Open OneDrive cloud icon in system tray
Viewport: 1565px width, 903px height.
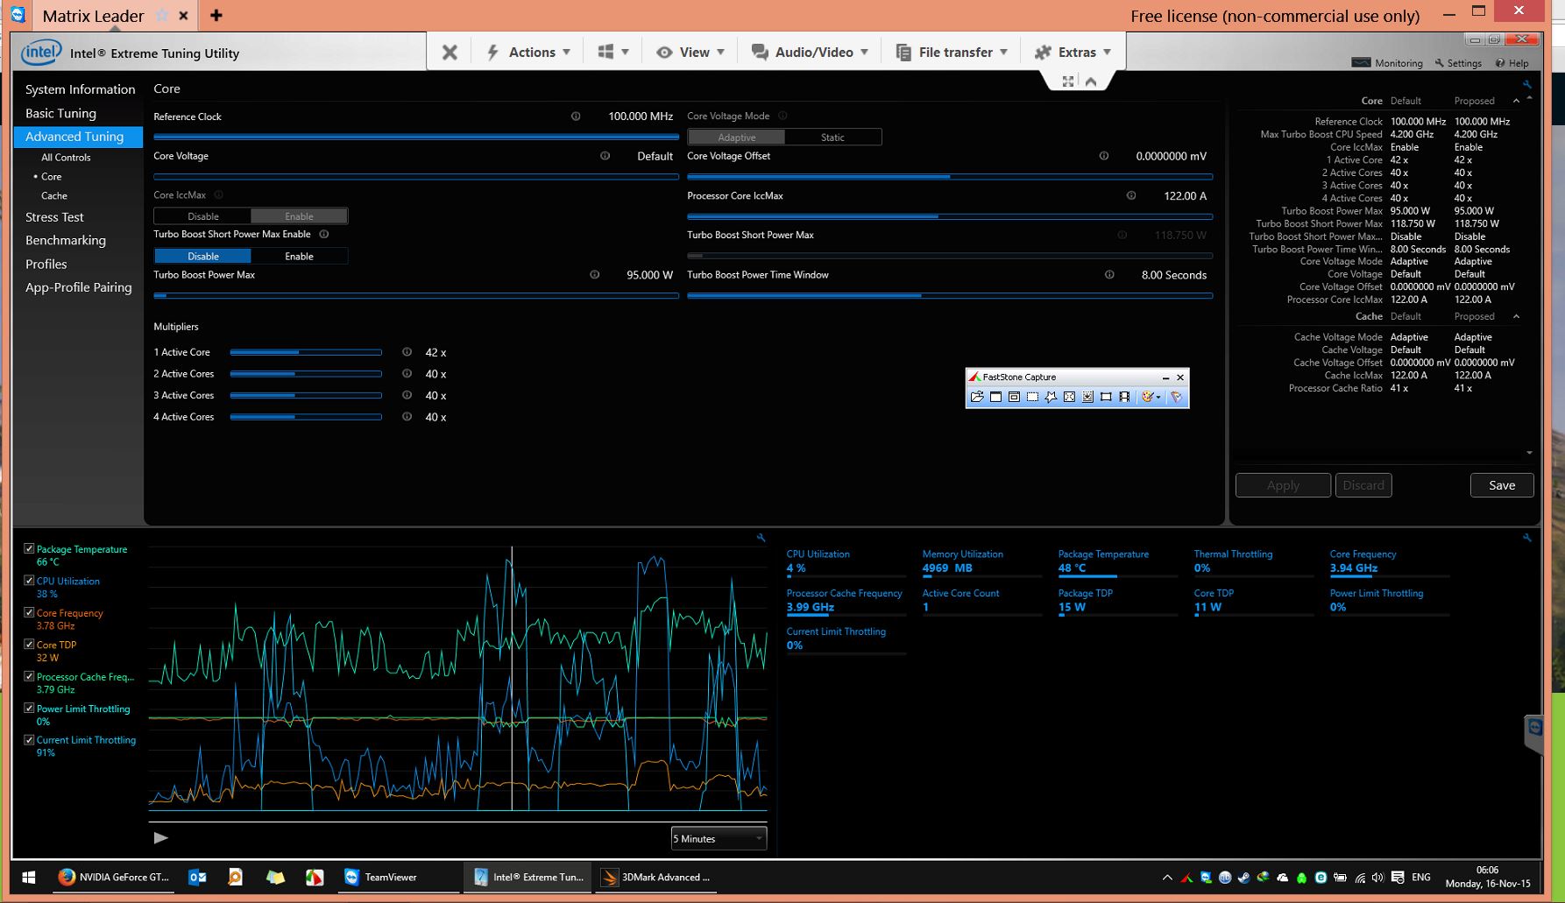[x=1283, y=878]
